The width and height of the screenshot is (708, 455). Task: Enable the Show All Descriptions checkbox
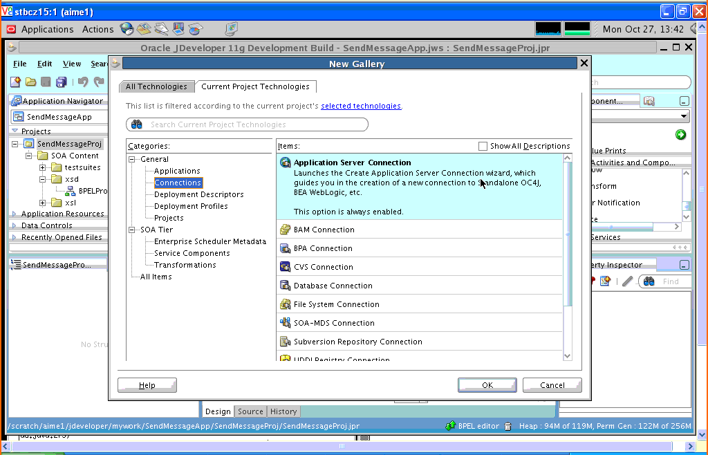pos(483,147)
